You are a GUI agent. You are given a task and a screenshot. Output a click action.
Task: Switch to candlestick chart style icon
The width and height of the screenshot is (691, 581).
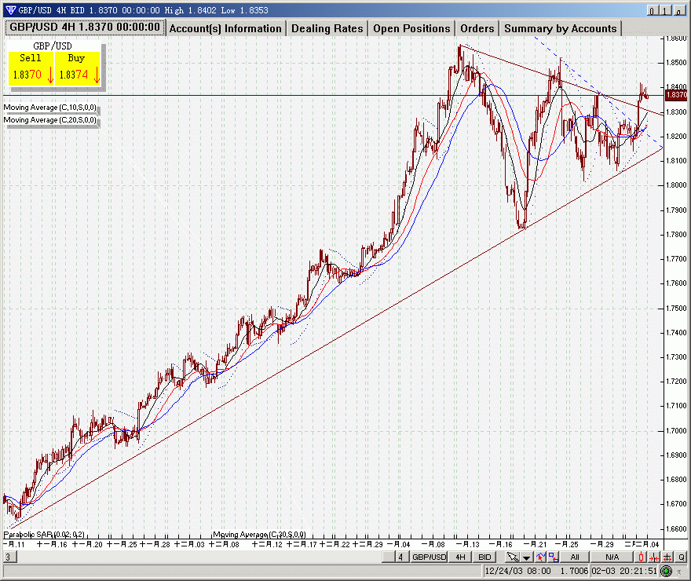point(642,557)
